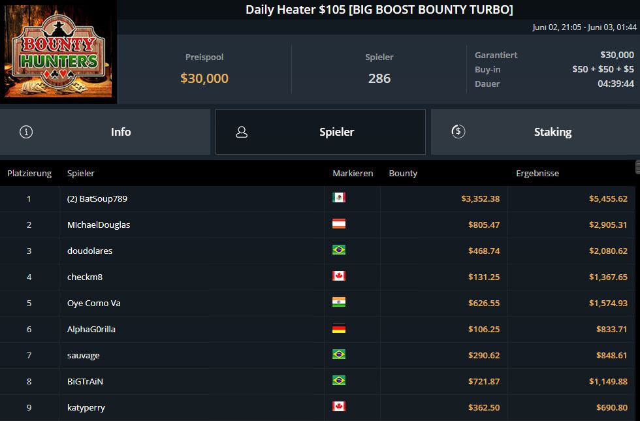The image size is (640, 421).
Task: Click the India flag beside Oye Como Va
Action: click(x=339, y=302)
